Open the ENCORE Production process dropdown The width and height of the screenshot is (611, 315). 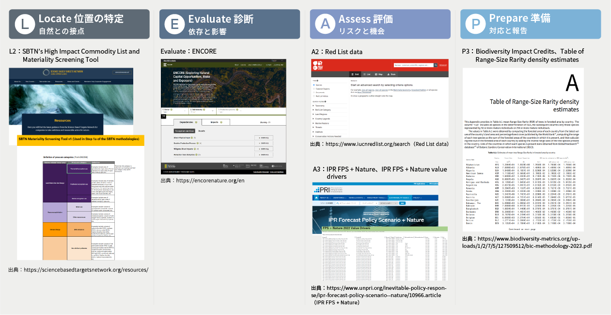(x=230, y=111)
